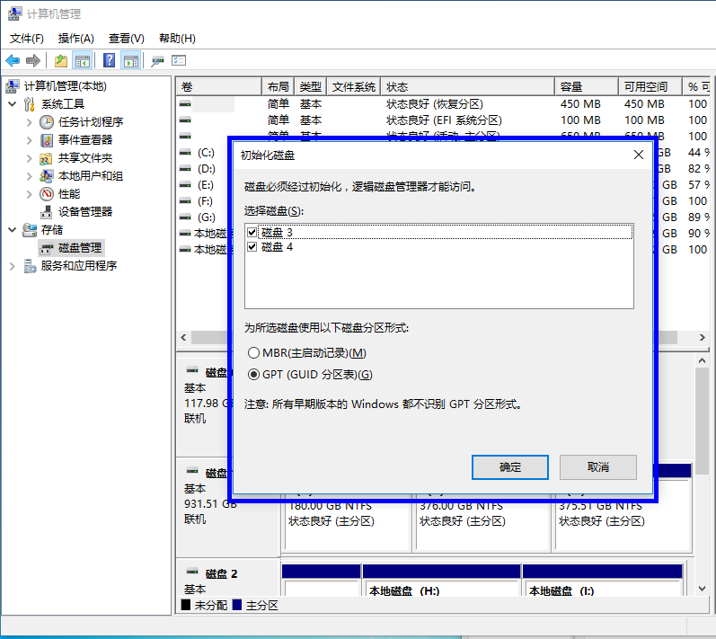Click the volume list scroll right arrow
Screen dimensions: 716x639
click(x=702, y=338)
